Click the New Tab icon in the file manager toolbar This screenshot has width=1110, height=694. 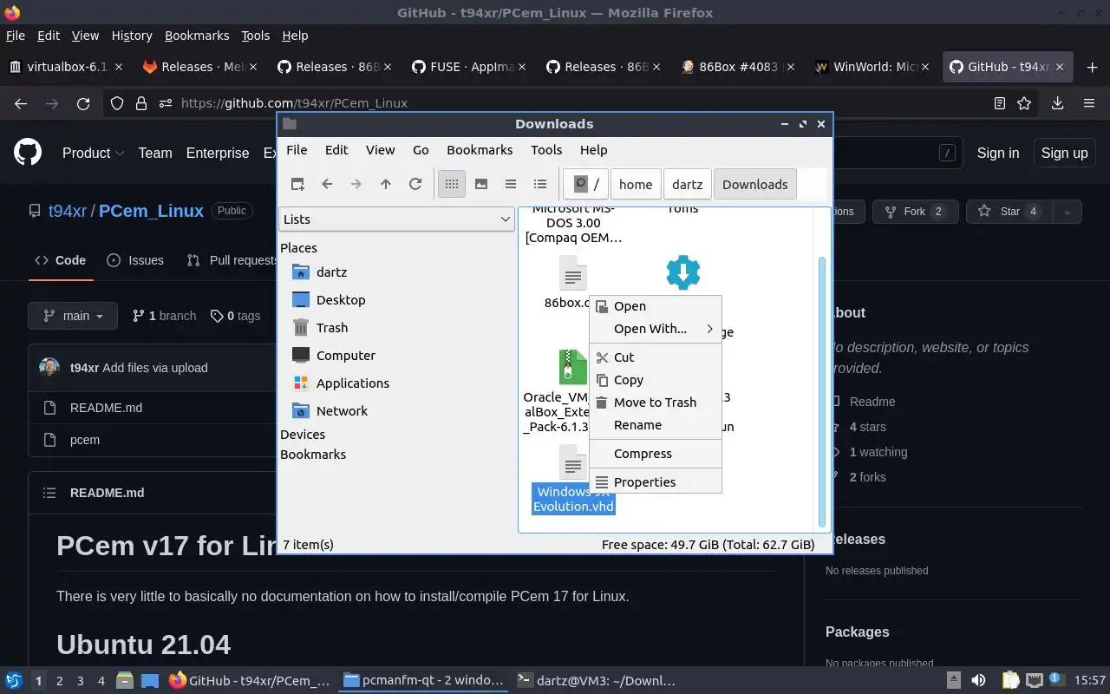click(x=297, y=184)
